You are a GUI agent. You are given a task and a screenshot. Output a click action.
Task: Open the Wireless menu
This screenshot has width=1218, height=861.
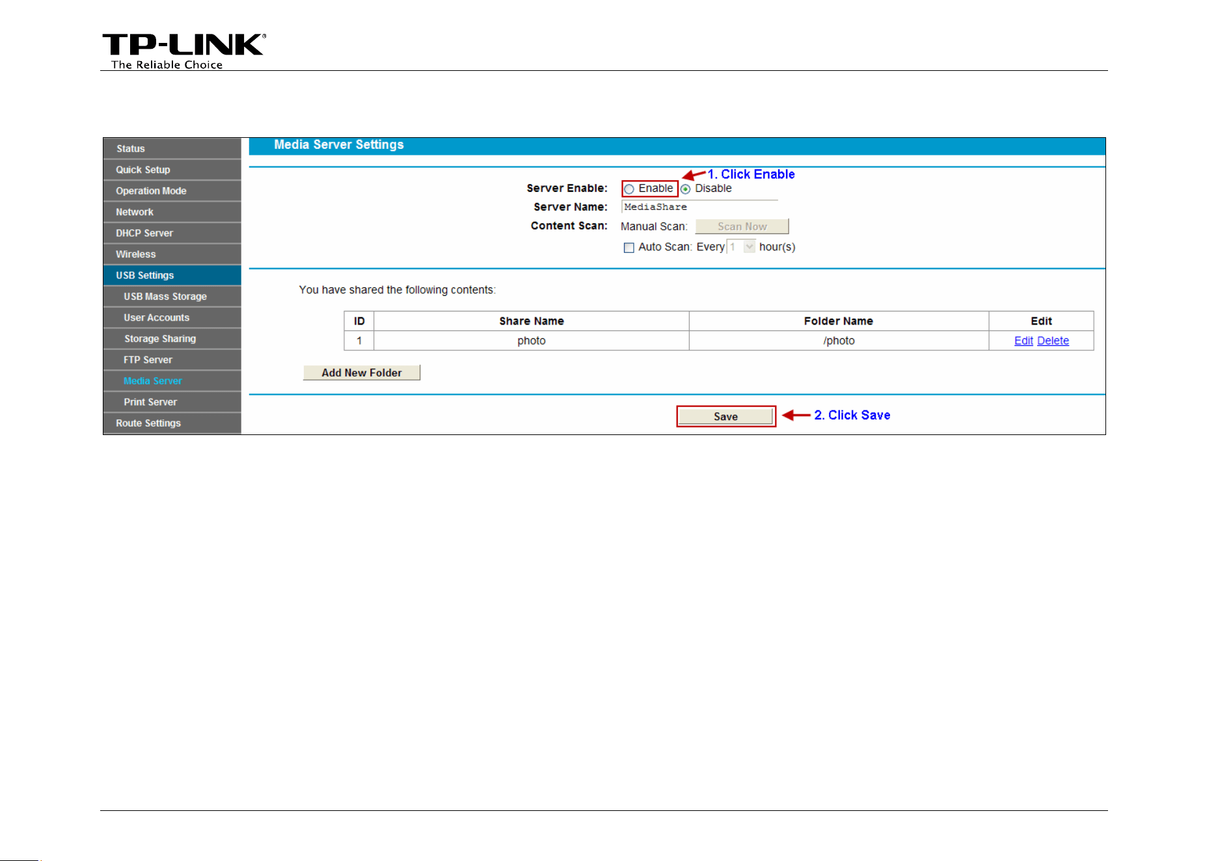coord(172,254)
